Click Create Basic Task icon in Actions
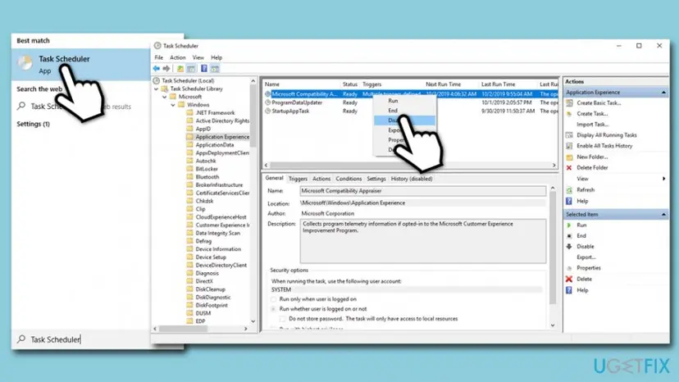 [x=569, y=103]
